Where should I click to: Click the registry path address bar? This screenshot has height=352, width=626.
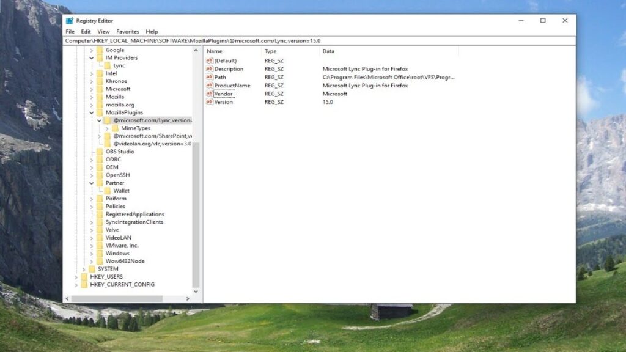(x=318, y=40)
